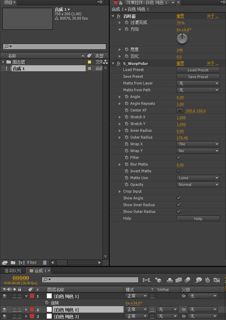Screen dimensions: 226x320
Task: Toggle stopwatch for Blur Matte
Action: point(127,164)
